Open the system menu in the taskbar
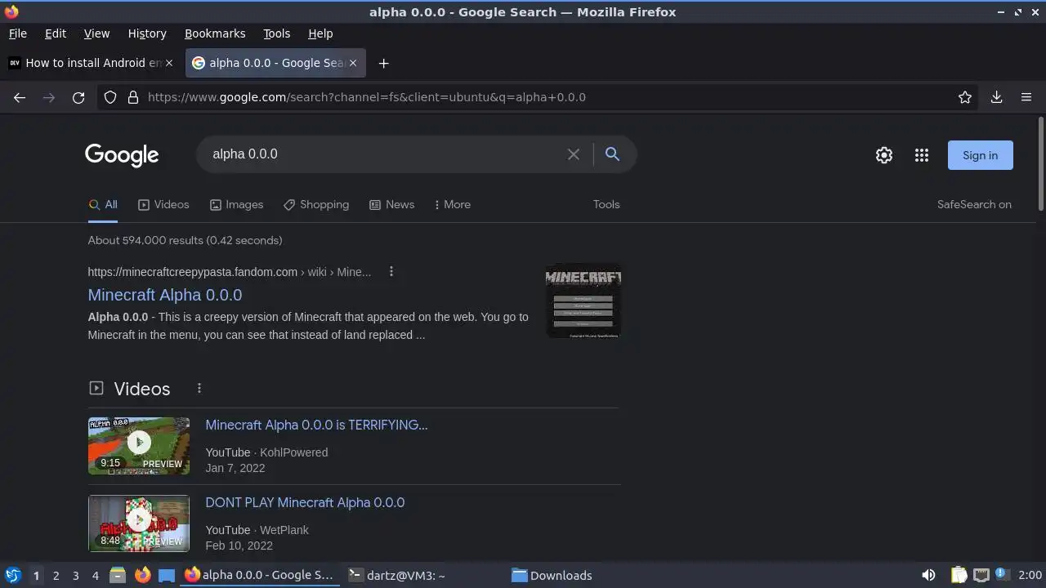1046x588 pixels. [x=13, y=575]
